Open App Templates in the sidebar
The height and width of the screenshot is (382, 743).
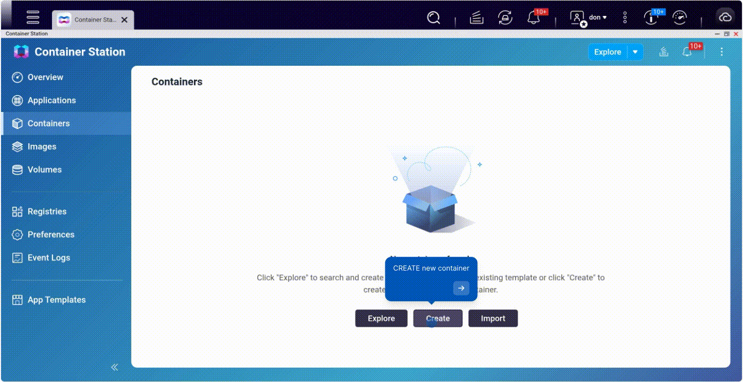66,300
